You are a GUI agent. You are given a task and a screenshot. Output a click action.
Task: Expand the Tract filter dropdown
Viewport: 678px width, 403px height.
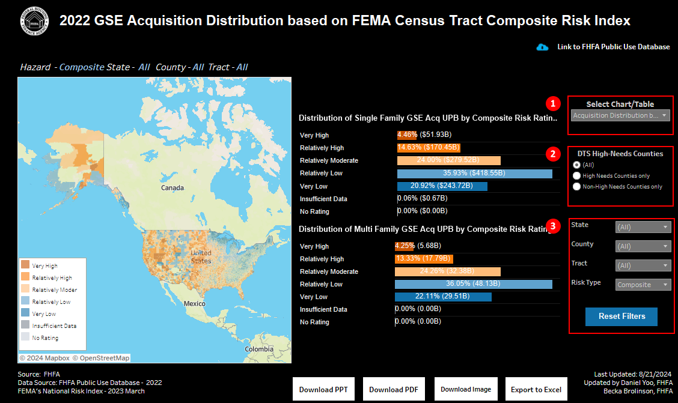pos(643,265)
